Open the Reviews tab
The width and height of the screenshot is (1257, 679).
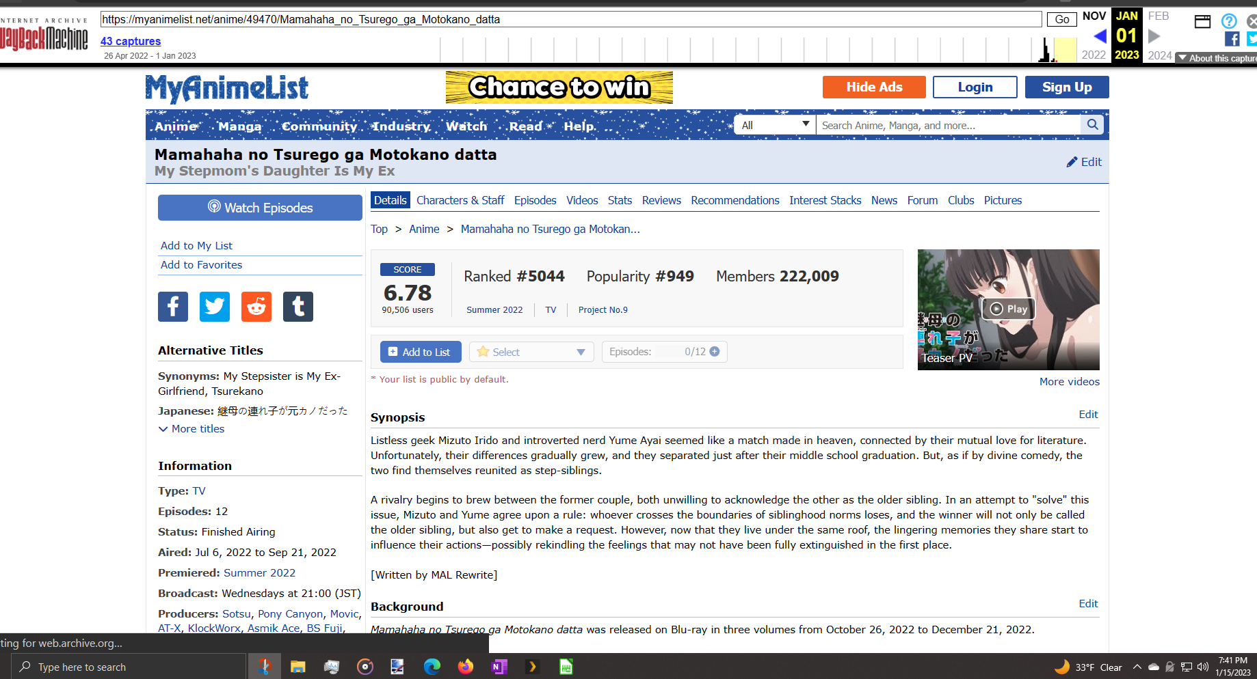click(661, 200)
